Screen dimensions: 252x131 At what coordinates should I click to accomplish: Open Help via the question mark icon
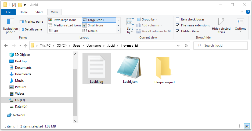(x=248, y=12)
